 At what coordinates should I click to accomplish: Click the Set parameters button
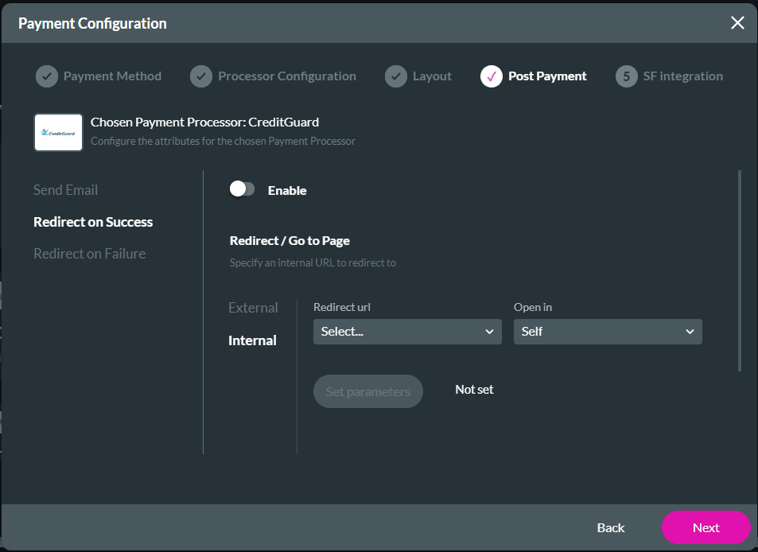pos(367,391)
